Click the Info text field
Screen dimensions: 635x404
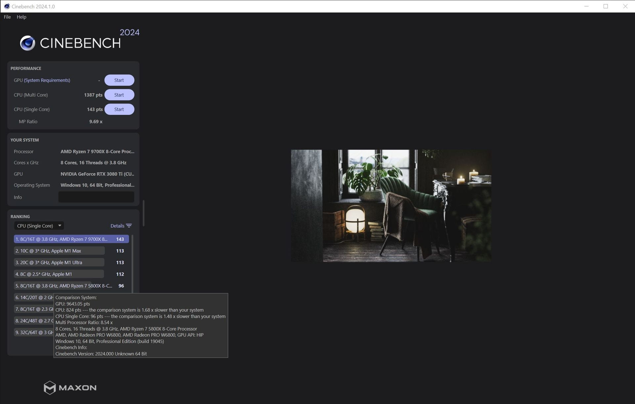(x=96, y=197)
